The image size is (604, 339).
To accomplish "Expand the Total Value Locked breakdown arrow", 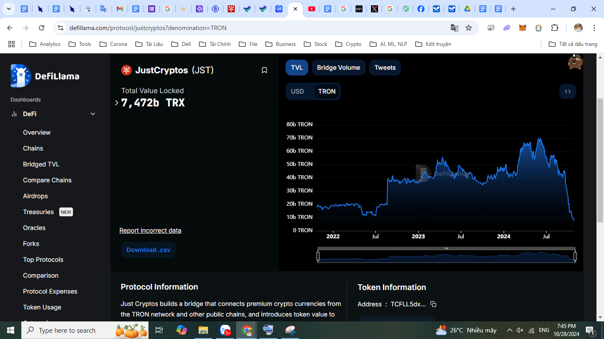I will click(116, 103).
